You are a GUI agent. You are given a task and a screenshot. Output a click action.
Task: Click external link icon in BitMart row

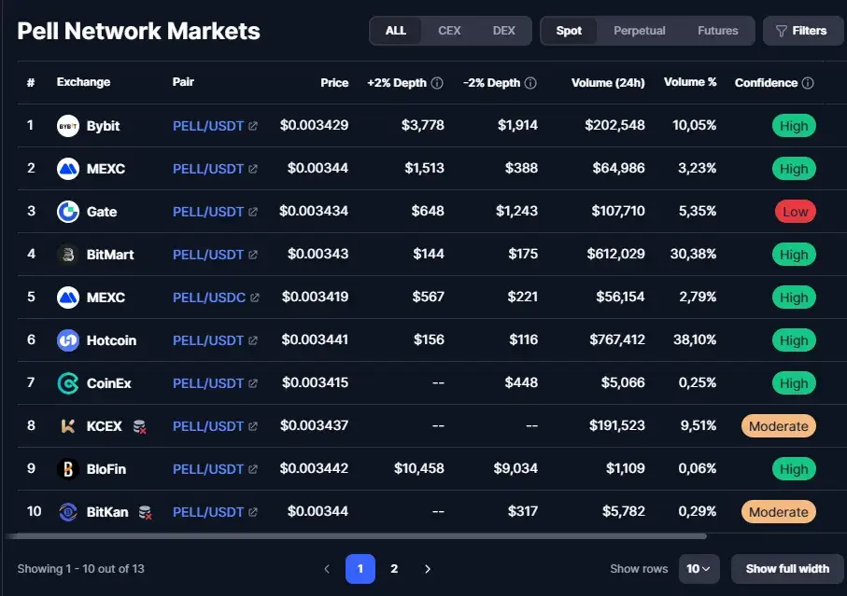coord(253,254)
